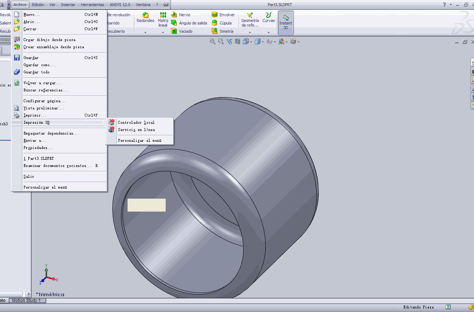
Task: Select the Simetría mirror tool
Action: point(222,31)
